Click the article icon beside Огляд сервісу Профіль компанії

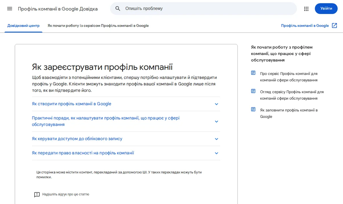click(253, 91)
